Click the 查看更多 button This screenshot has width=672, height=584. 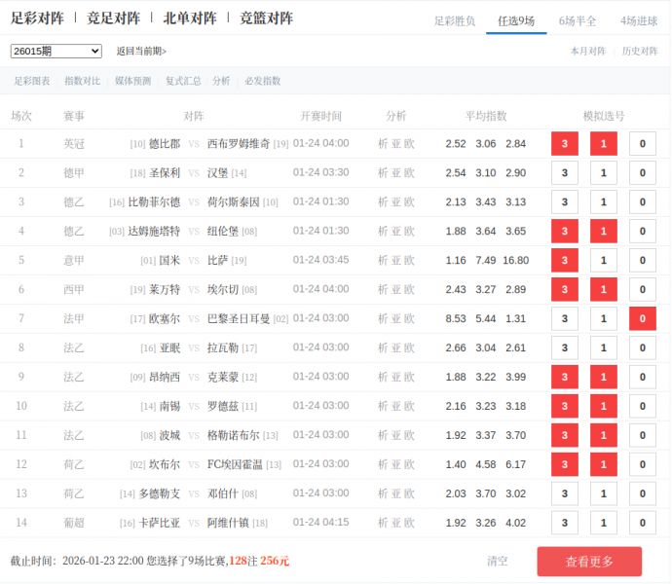pyautogui.click(x=589, y=562)
